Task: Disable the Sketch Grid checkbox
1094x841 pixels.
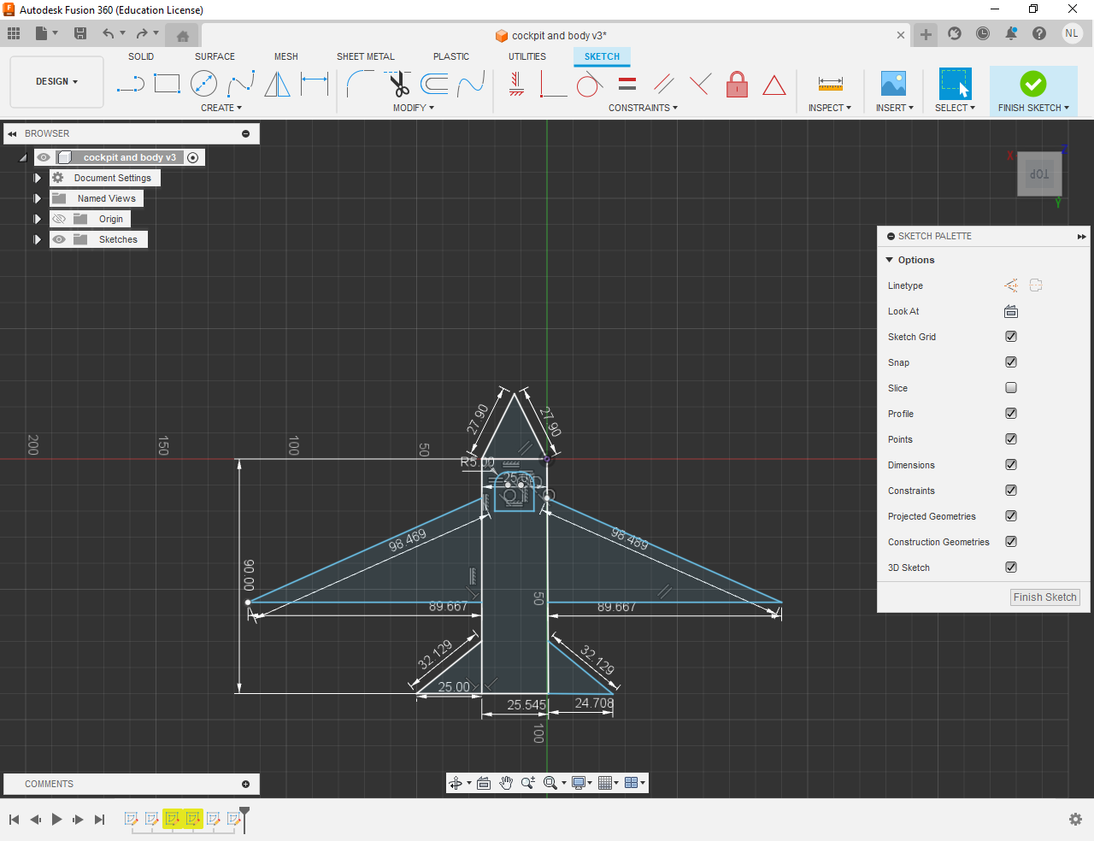Action: [1011, 337]
